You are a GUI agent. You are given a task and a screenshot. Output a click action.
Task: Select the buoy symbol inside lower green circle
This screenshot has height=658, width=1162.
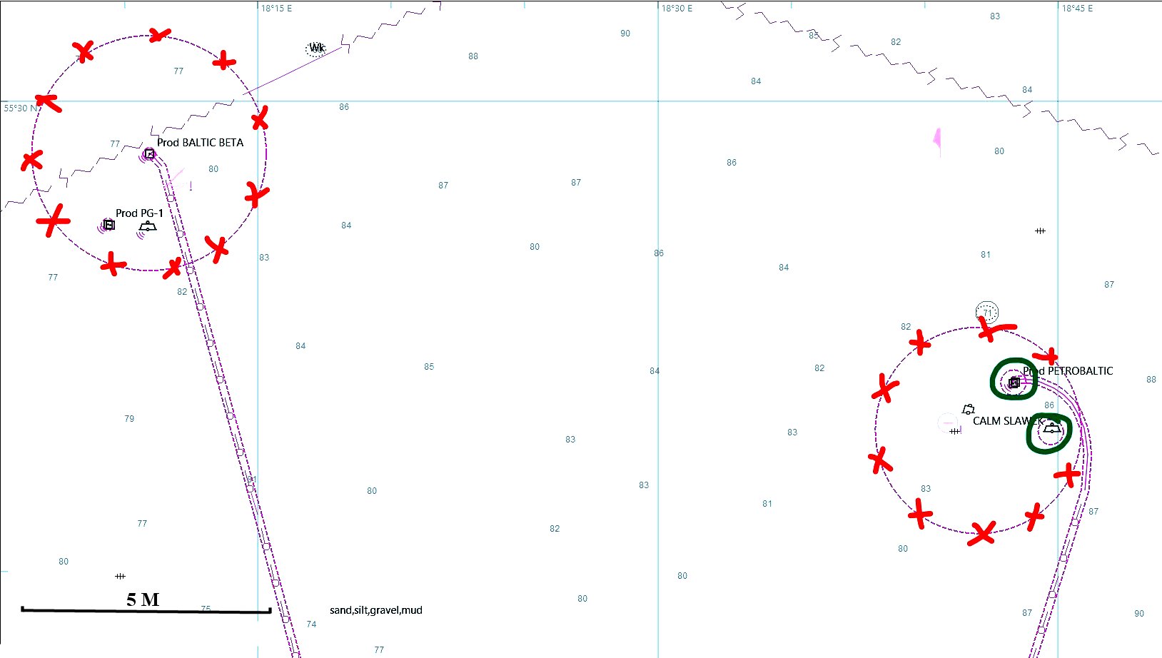pos(1052,428)
